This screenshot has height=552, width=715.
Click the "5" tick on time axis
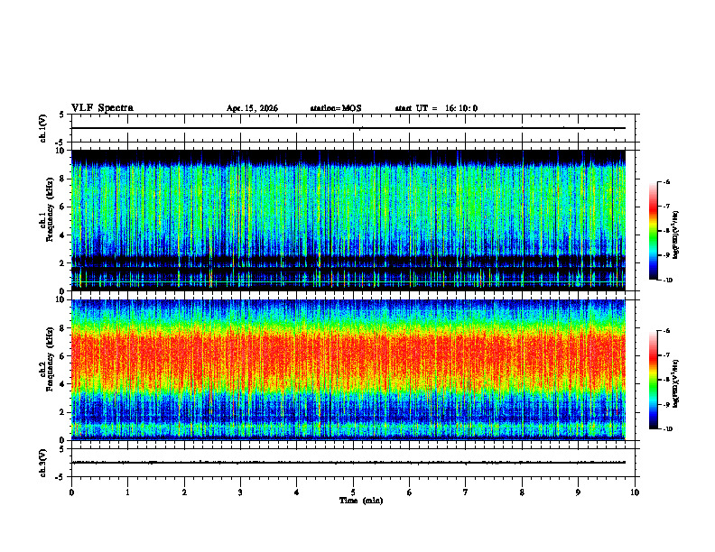pos(353,492)
